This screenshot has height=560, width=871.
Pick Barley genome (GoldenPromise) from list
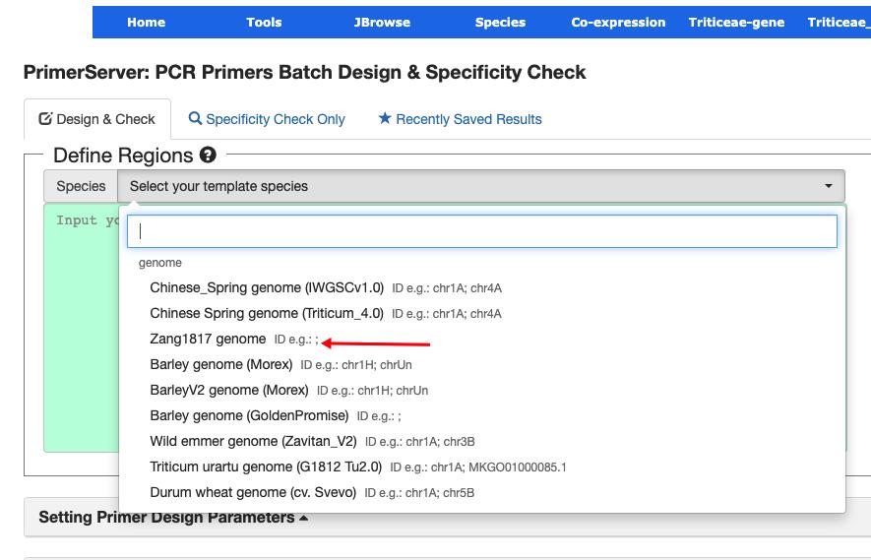pyautogui.click(x=249, y=416)
